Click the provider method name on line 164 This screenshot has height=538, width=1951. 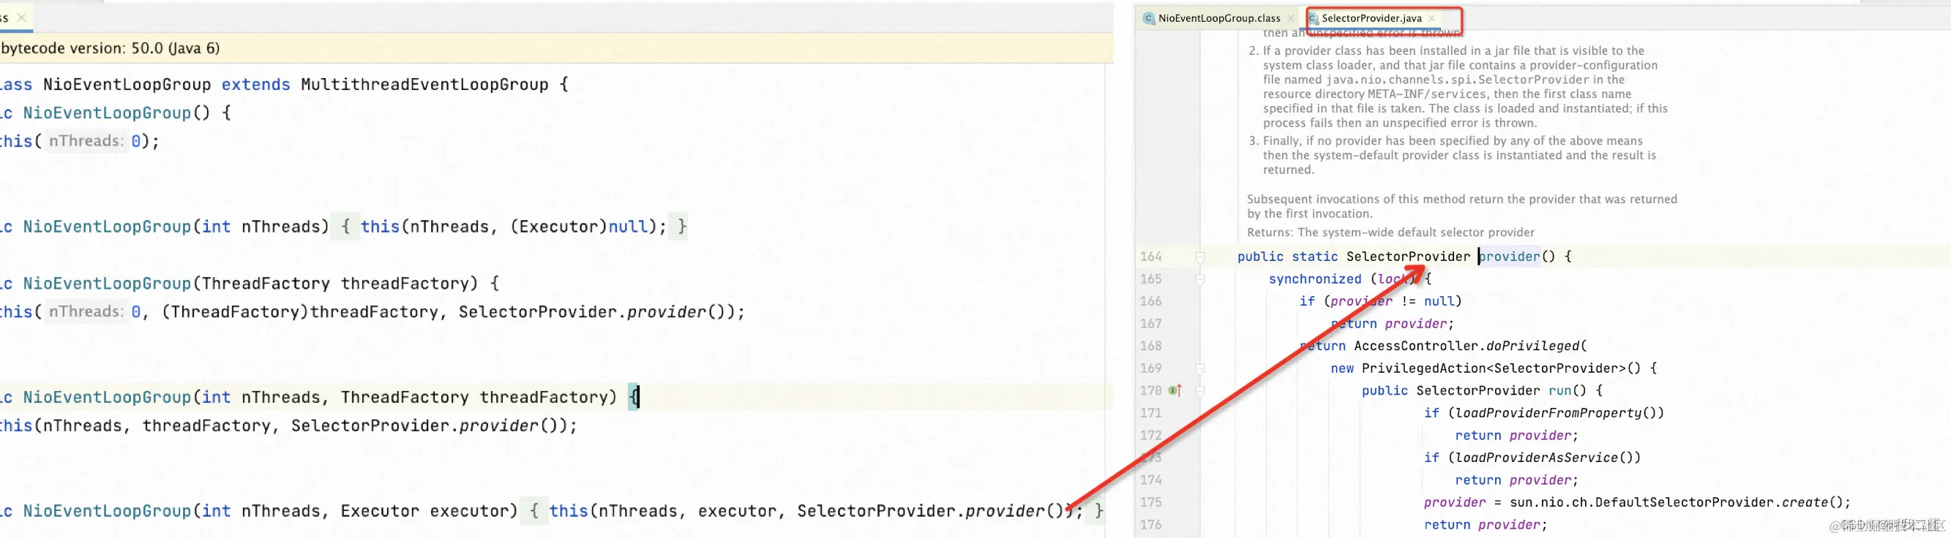[x=1509, y=257]
